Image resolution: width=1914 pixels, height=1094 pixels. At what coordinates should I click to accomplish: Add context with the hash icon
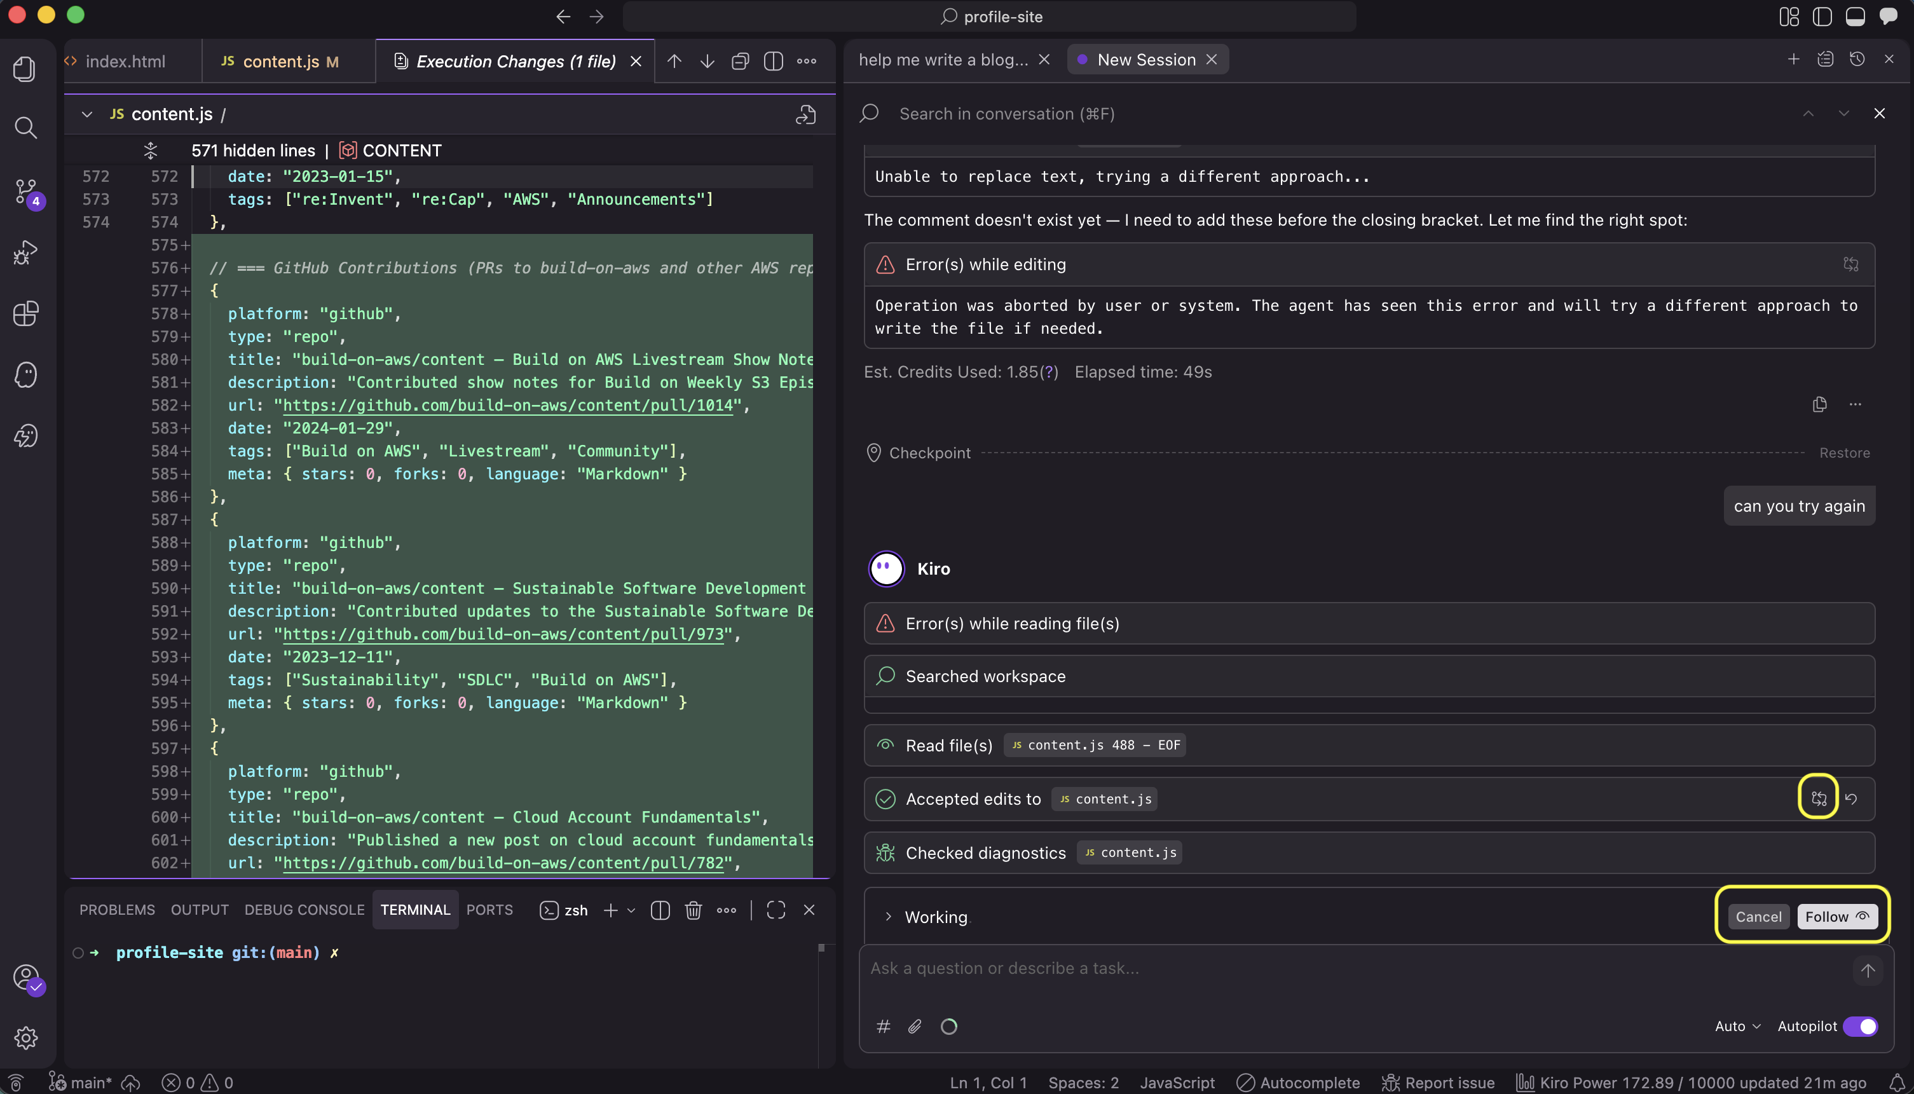pos(884,1027)
